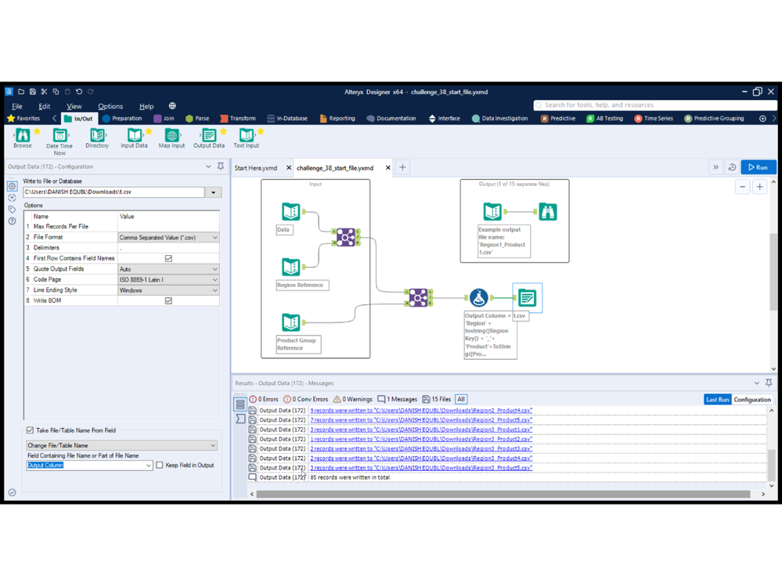Select the Date Time Now tool

pyautogui.click(x=59, y=141)
